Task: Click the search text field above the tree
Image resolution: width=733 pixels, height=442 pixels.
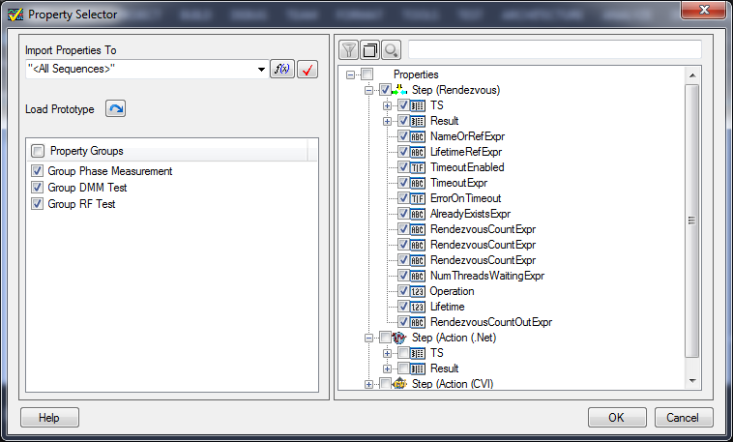Action: (x=554, y=49)
